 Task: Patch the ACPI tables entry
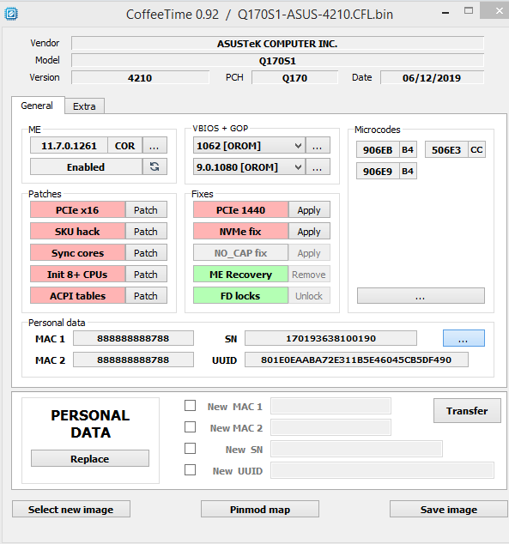tap(146, 296)
